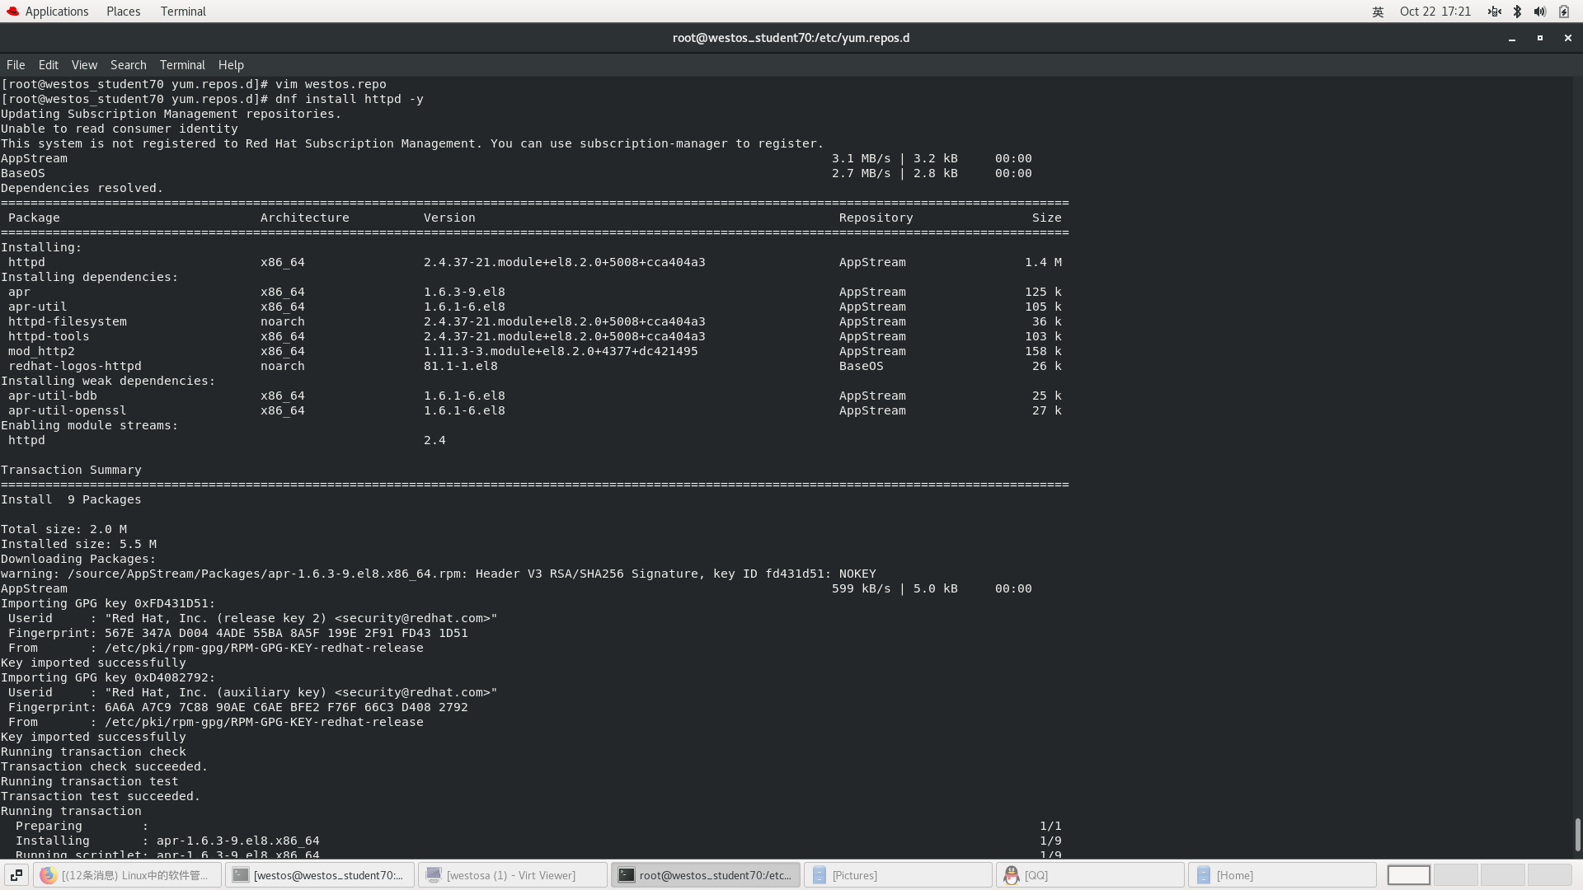1583x890 pixels.
Task: Open the Terminal menu in top panel
Action: coord(183,12)
